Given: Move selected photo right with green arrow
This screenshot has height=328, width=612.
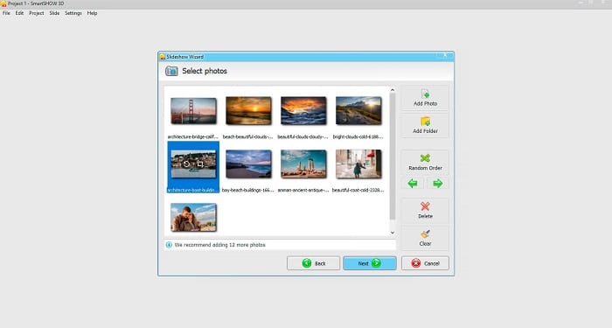Looking at the screenshot, I should (x=437, y=183).
